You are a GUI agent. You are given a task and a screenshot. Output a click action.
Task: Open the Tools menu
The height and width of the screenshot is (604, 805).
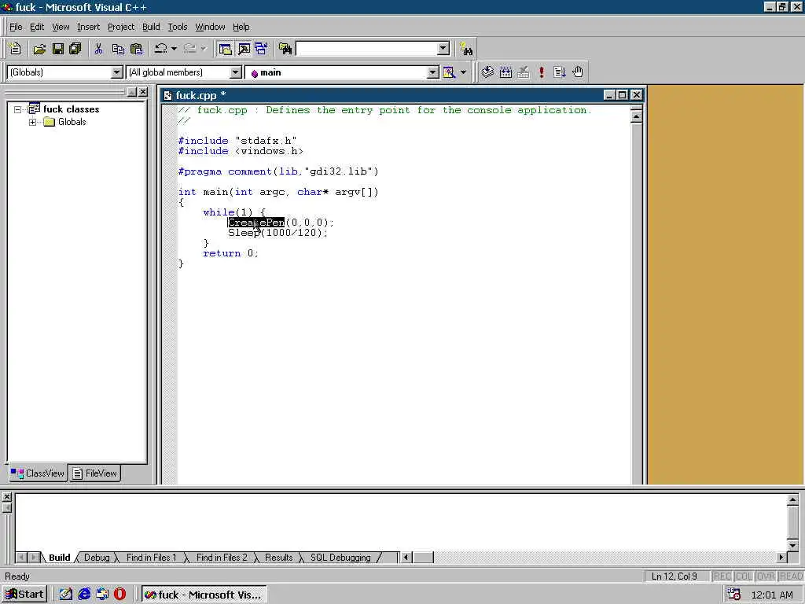(178, 27)
